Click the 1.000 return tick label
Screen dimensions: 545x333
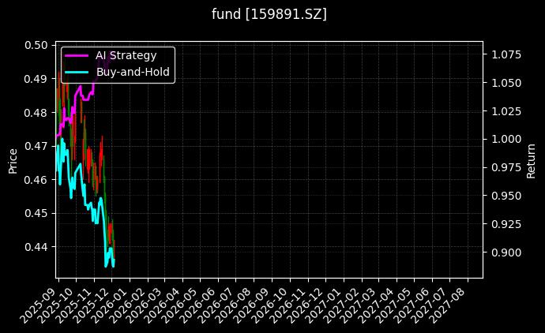click(x=506, y=139)
